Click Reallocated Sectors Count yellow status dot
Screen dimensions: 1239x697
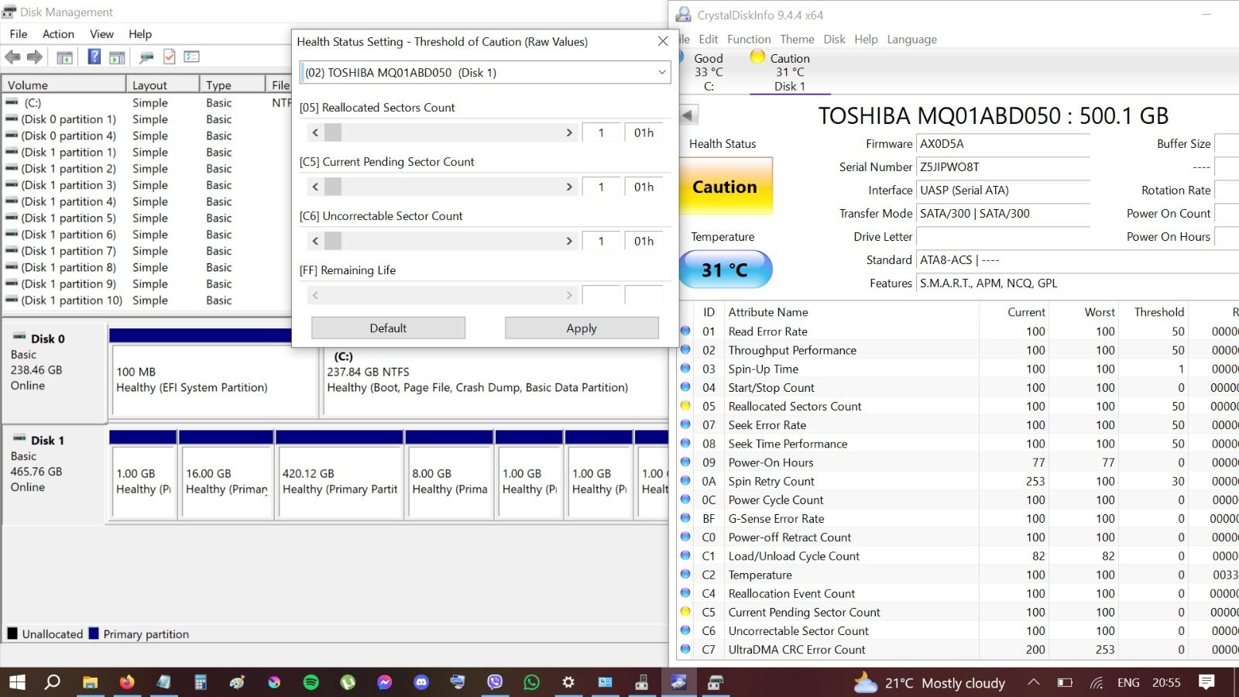(685, 406)
